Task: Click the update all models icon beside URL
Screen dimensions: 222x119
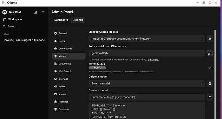Action: [210, 39]
